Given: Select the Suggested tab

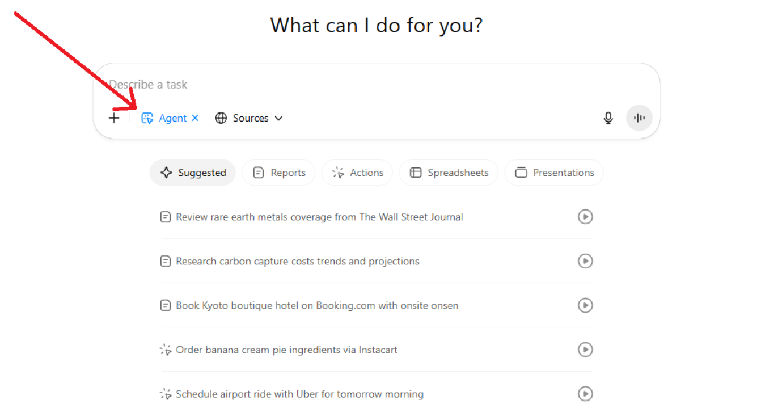Looking at the screenshot, I should coord(192,173).
